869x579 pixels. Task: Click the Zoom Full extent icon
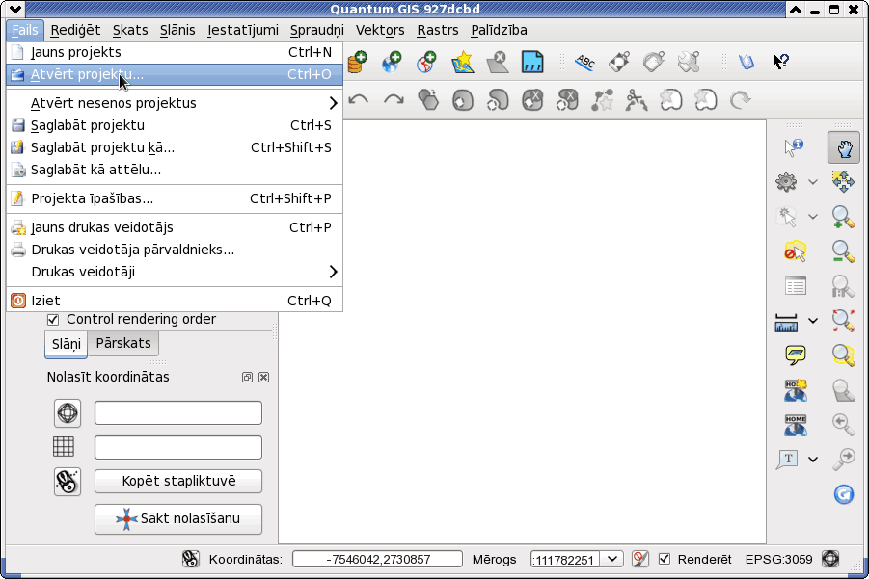point(843,321)
